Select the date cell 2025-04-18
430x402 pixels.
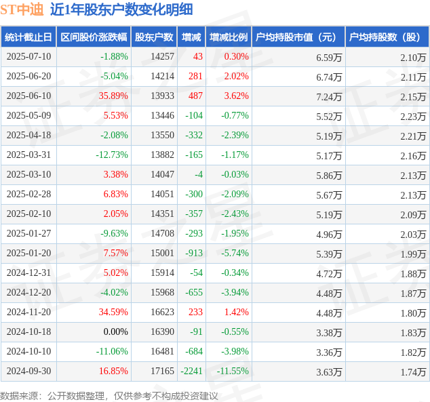pyautogui.click(x=28, y=135)
